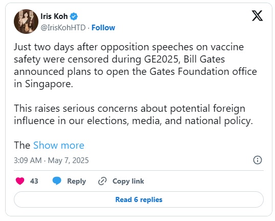
Task: Open the 3:09 AM May 7, 2025 timestamp
Action: click(x=51, y=160)
